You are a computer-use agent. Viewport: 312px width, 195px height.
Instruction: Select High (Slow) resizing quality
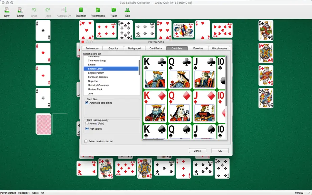87,129
